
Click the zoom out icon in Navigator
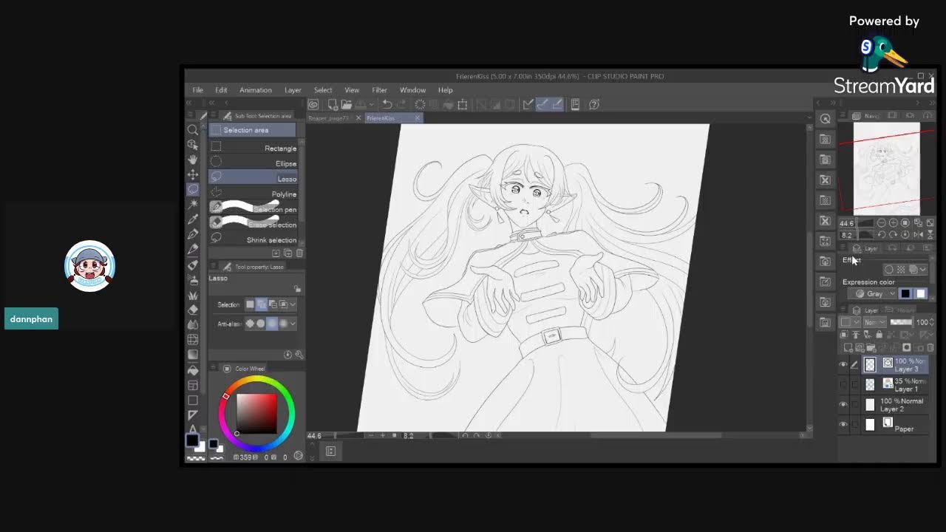(x=882, y=223)
